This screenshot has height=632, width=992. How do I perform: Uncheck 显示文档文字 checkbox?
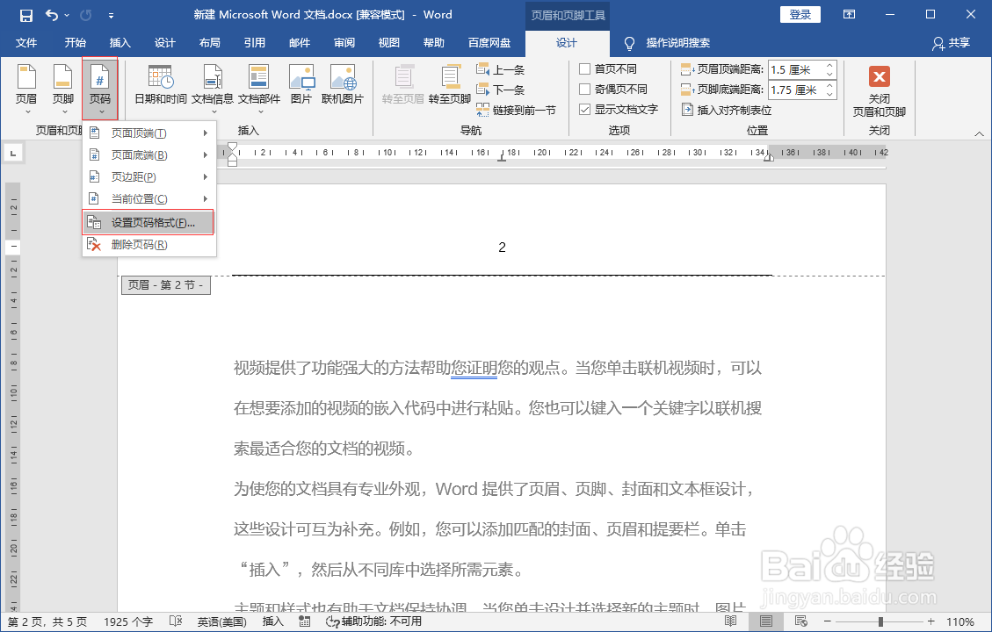585,110
